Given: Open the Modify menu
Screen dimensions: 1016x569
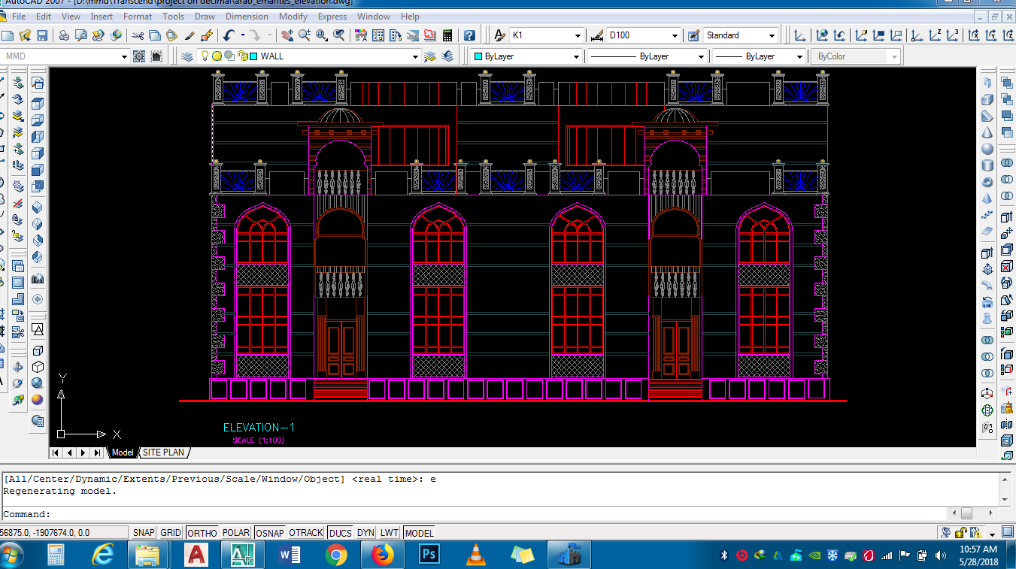Looking at the screenshot, I should coord(293,16).
